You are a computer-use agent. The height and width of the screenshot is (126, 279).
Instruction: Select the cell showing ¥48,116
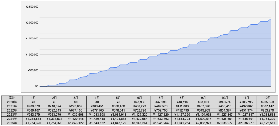pos(182,102)
